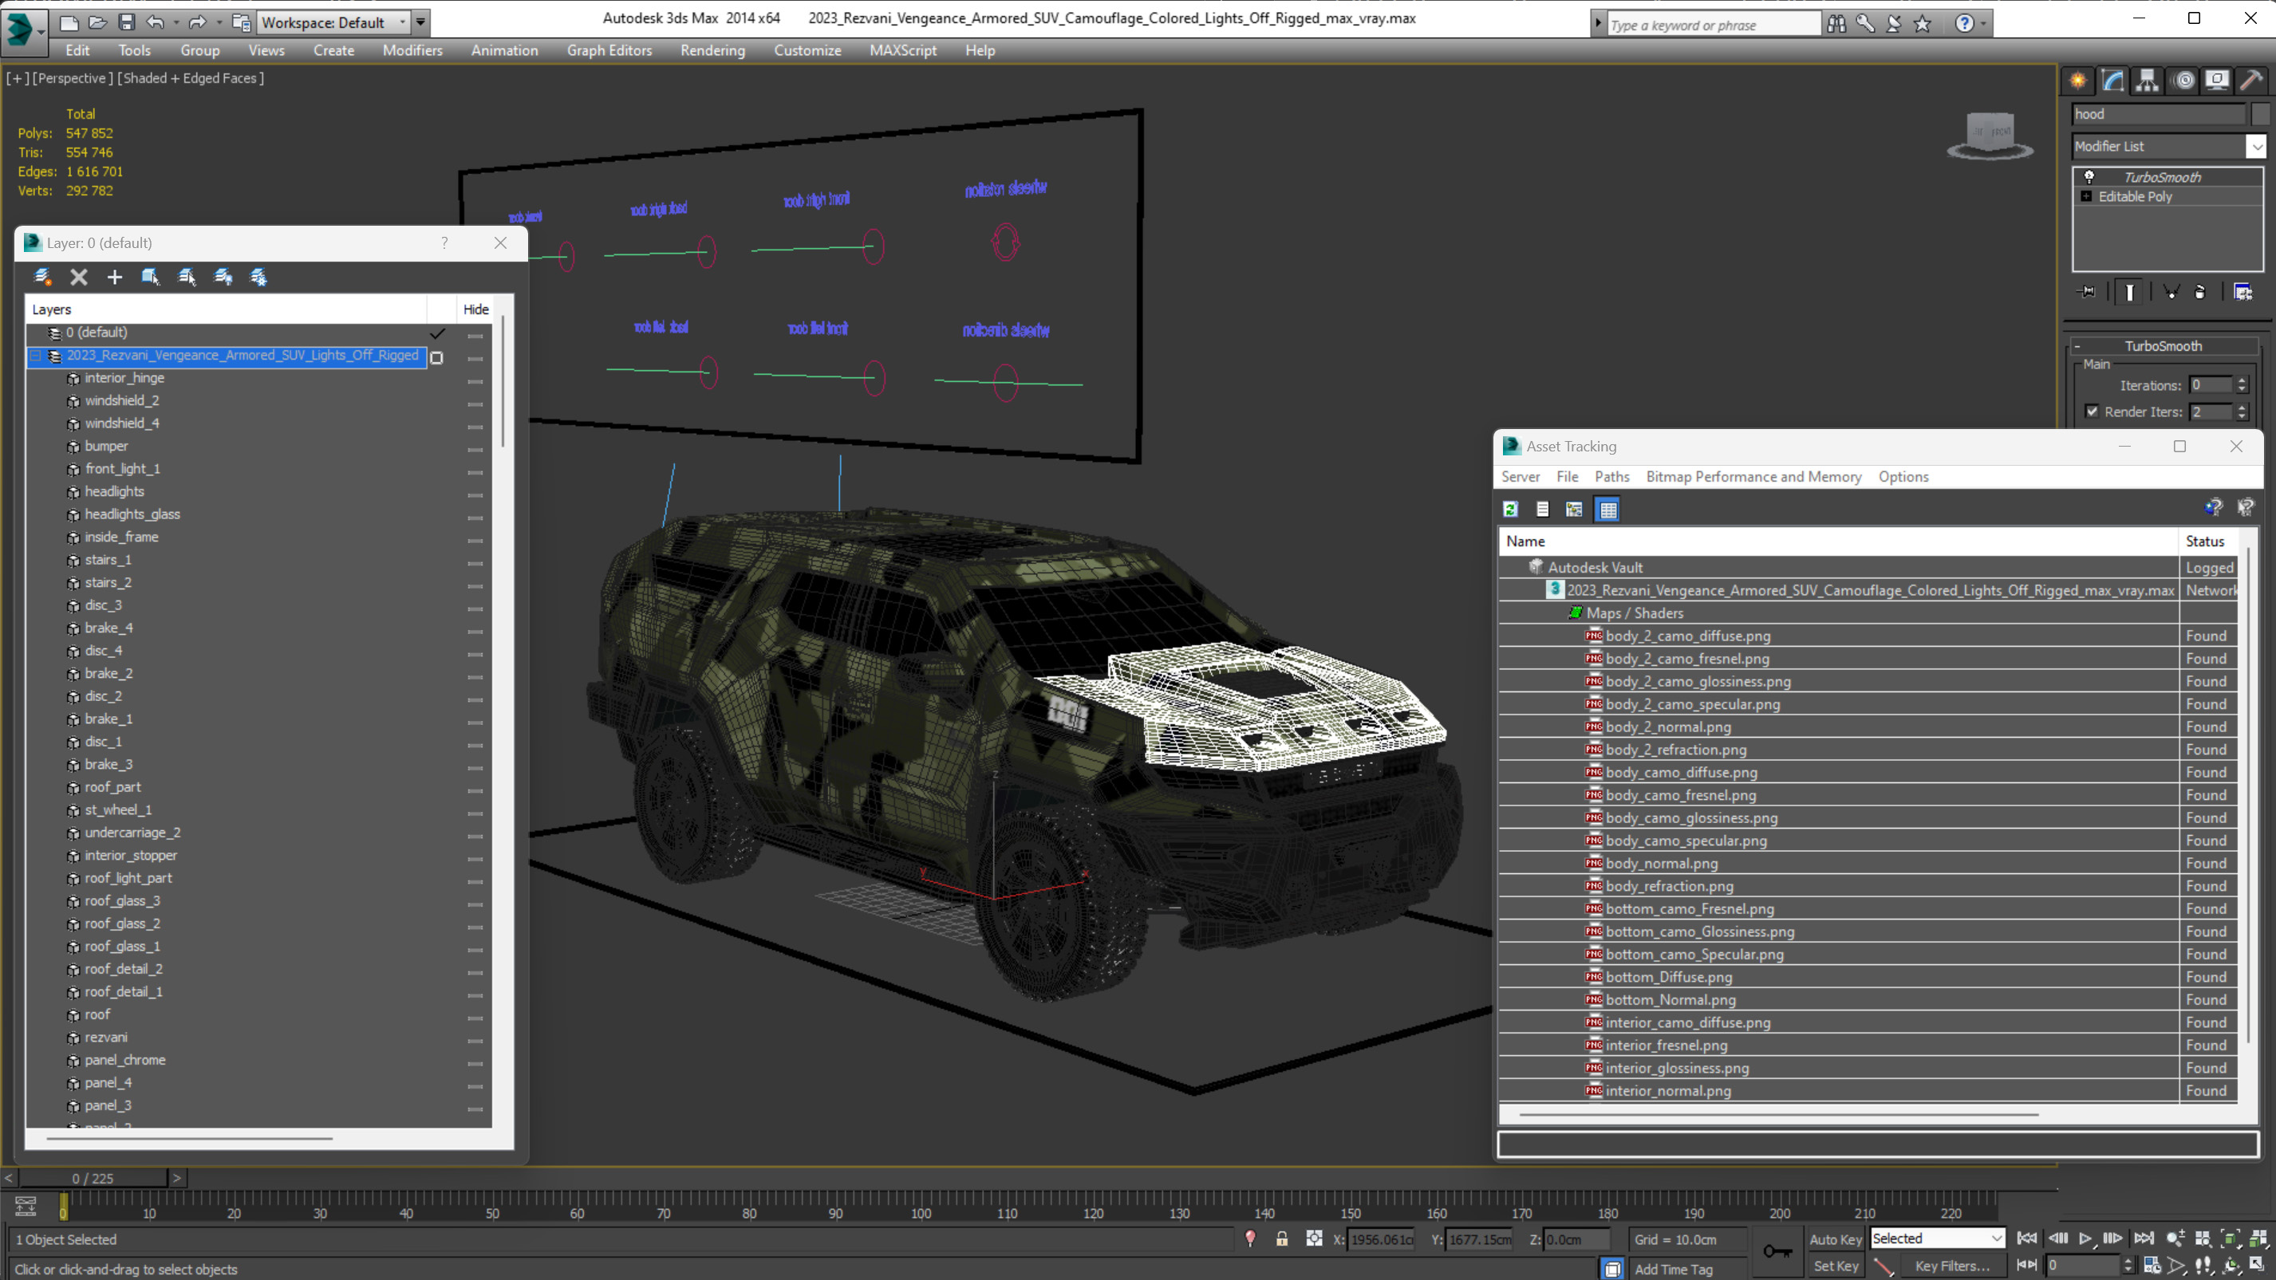This screenshot has width=2276, height=1280.
Task: Click the time slider 0 / 225 handle
Action: pos(93,1179)
